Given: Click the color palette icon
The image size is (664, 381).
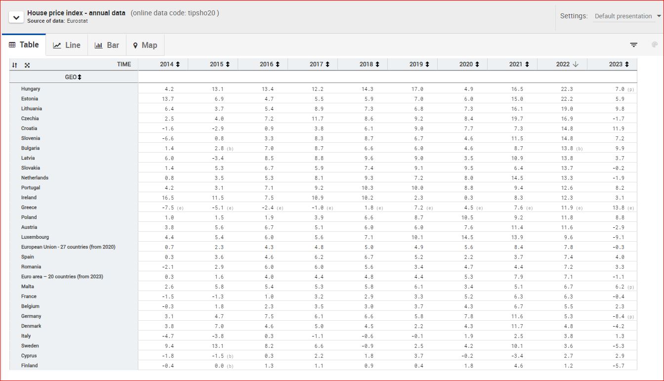Looking at the screenshot, I should pos(655,45).
